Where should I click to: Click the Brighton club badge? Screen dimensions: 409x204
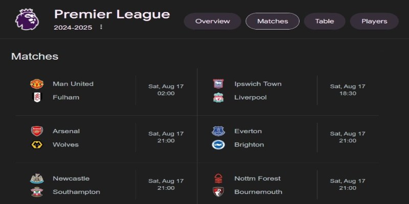218,145
